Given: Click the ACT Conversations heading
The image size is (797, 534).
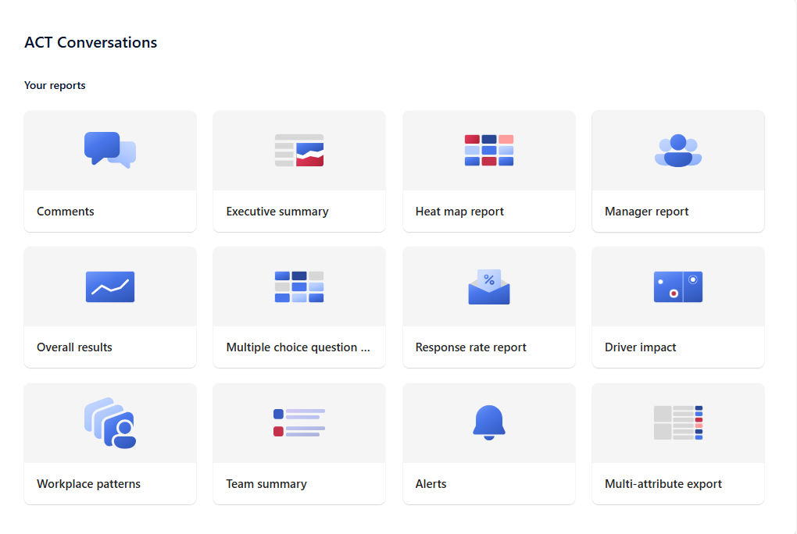Looking at the screenshot, I should point(91,42).
